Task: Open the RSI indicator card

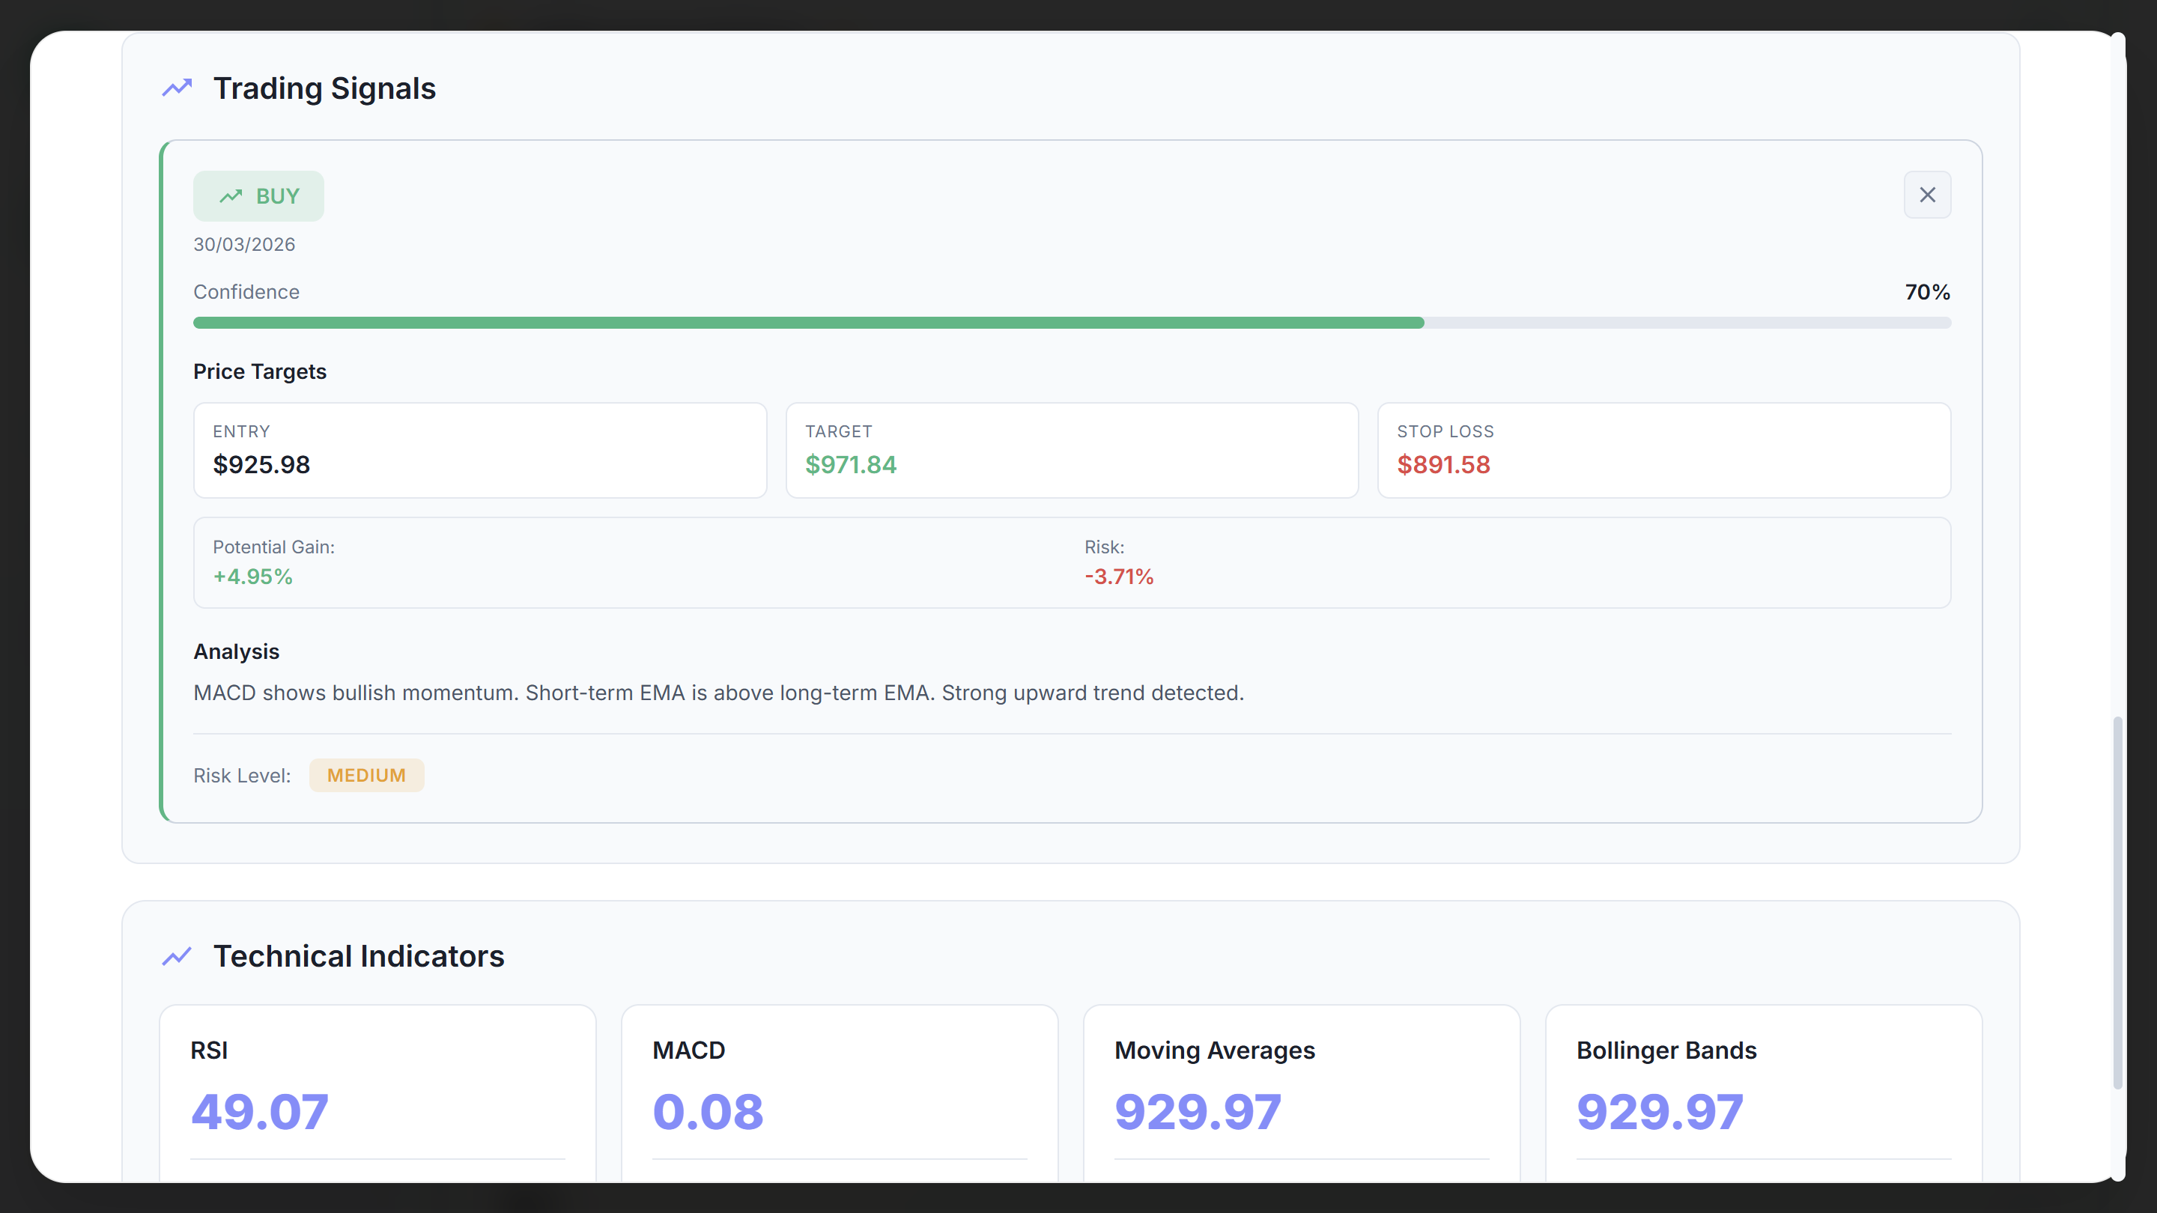Action: point(377,1088)
